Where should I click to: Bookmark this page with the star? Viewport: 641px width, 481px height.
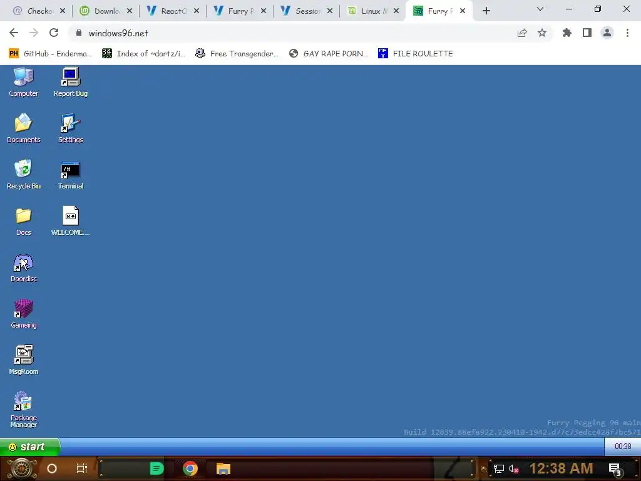pyautogui.click(x=542, y=33)
